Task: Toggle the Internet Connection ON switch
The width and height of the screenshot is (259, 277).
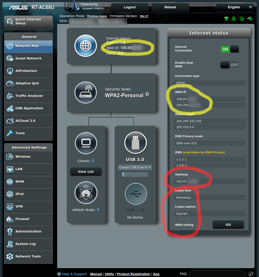Action: coord(230,49)
